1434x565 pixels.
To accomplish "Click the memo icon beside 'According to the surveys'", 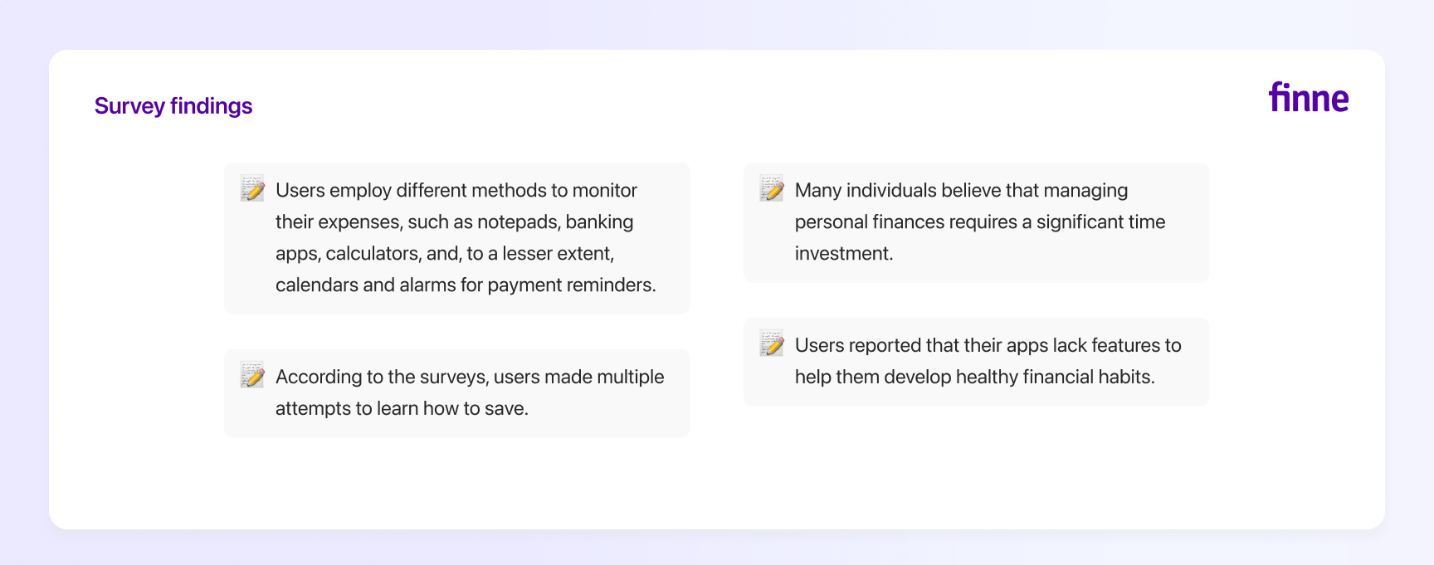I will click(252, 375).
